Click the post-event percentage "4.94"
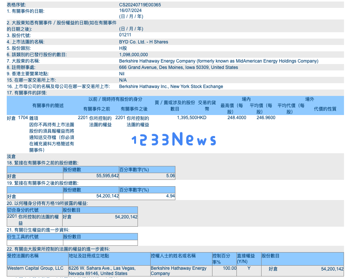The image size is (347, 278). pos(171,196)
